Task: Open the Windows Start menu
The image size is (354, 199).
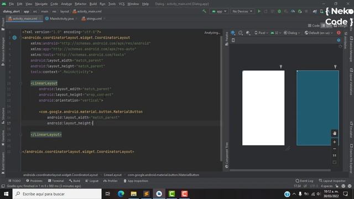Action: coord(6,194)
